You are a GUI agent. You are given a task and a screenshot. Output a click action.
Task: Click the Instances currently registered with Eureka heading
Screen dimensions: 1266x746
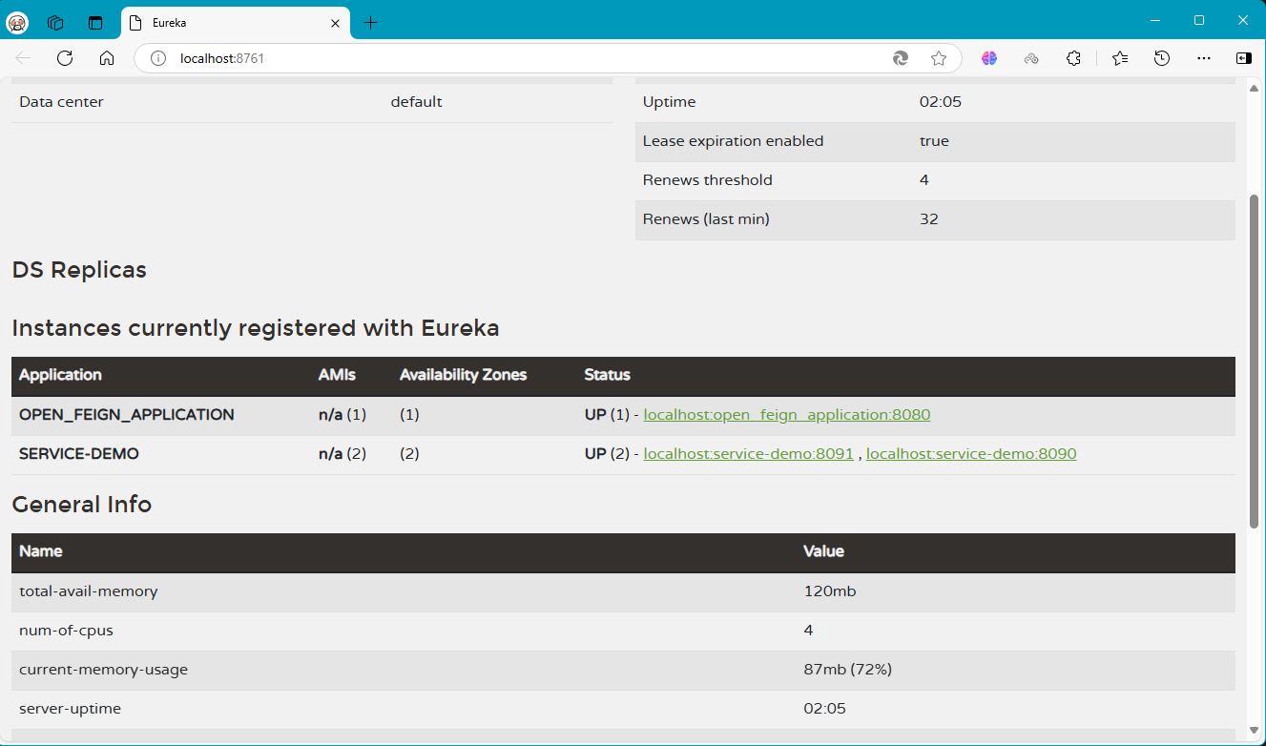point(256,328)
